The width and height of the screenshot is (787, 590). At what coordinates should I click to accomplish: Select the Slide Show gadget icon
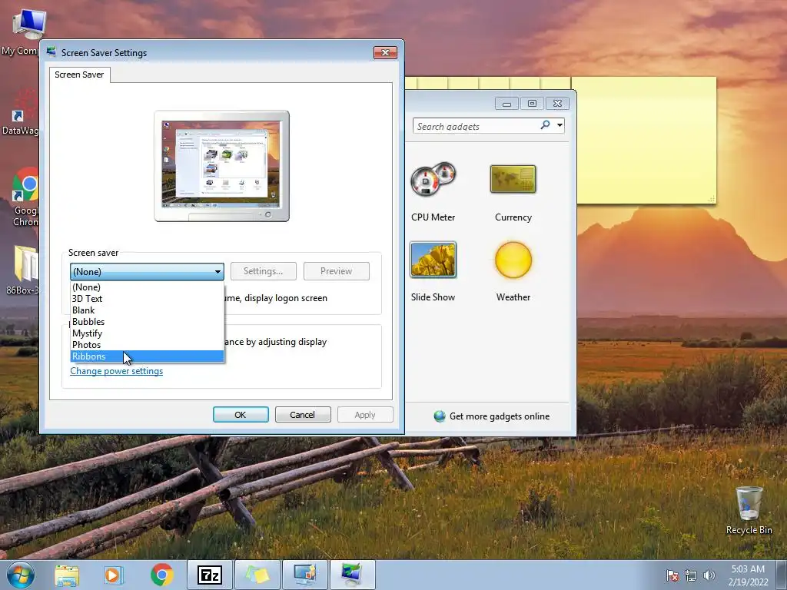tap(433, 260)
